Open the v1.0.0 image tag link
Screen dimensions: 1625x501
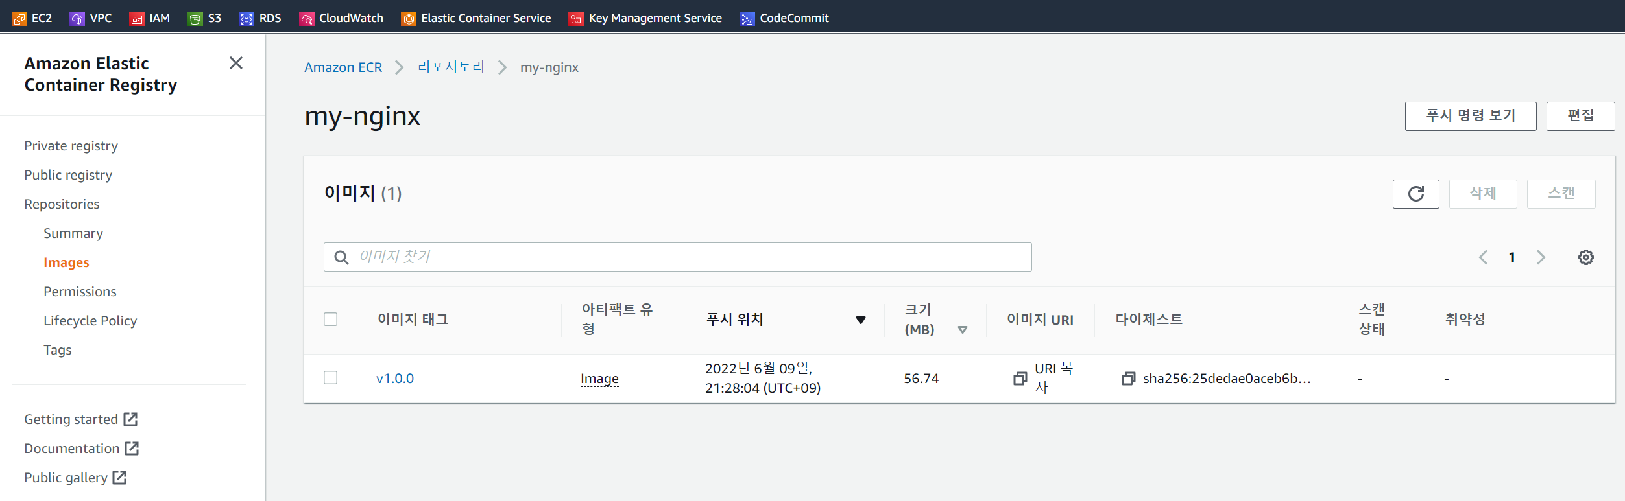click(x=395, y=379)
